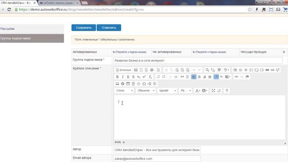Click the Сохранить button
This screenshot has height=162, width=288.
[x=84, y=27]
